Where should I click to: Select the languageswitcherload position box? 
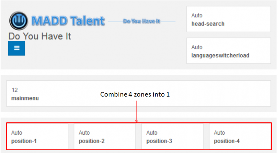click(229, 51)
